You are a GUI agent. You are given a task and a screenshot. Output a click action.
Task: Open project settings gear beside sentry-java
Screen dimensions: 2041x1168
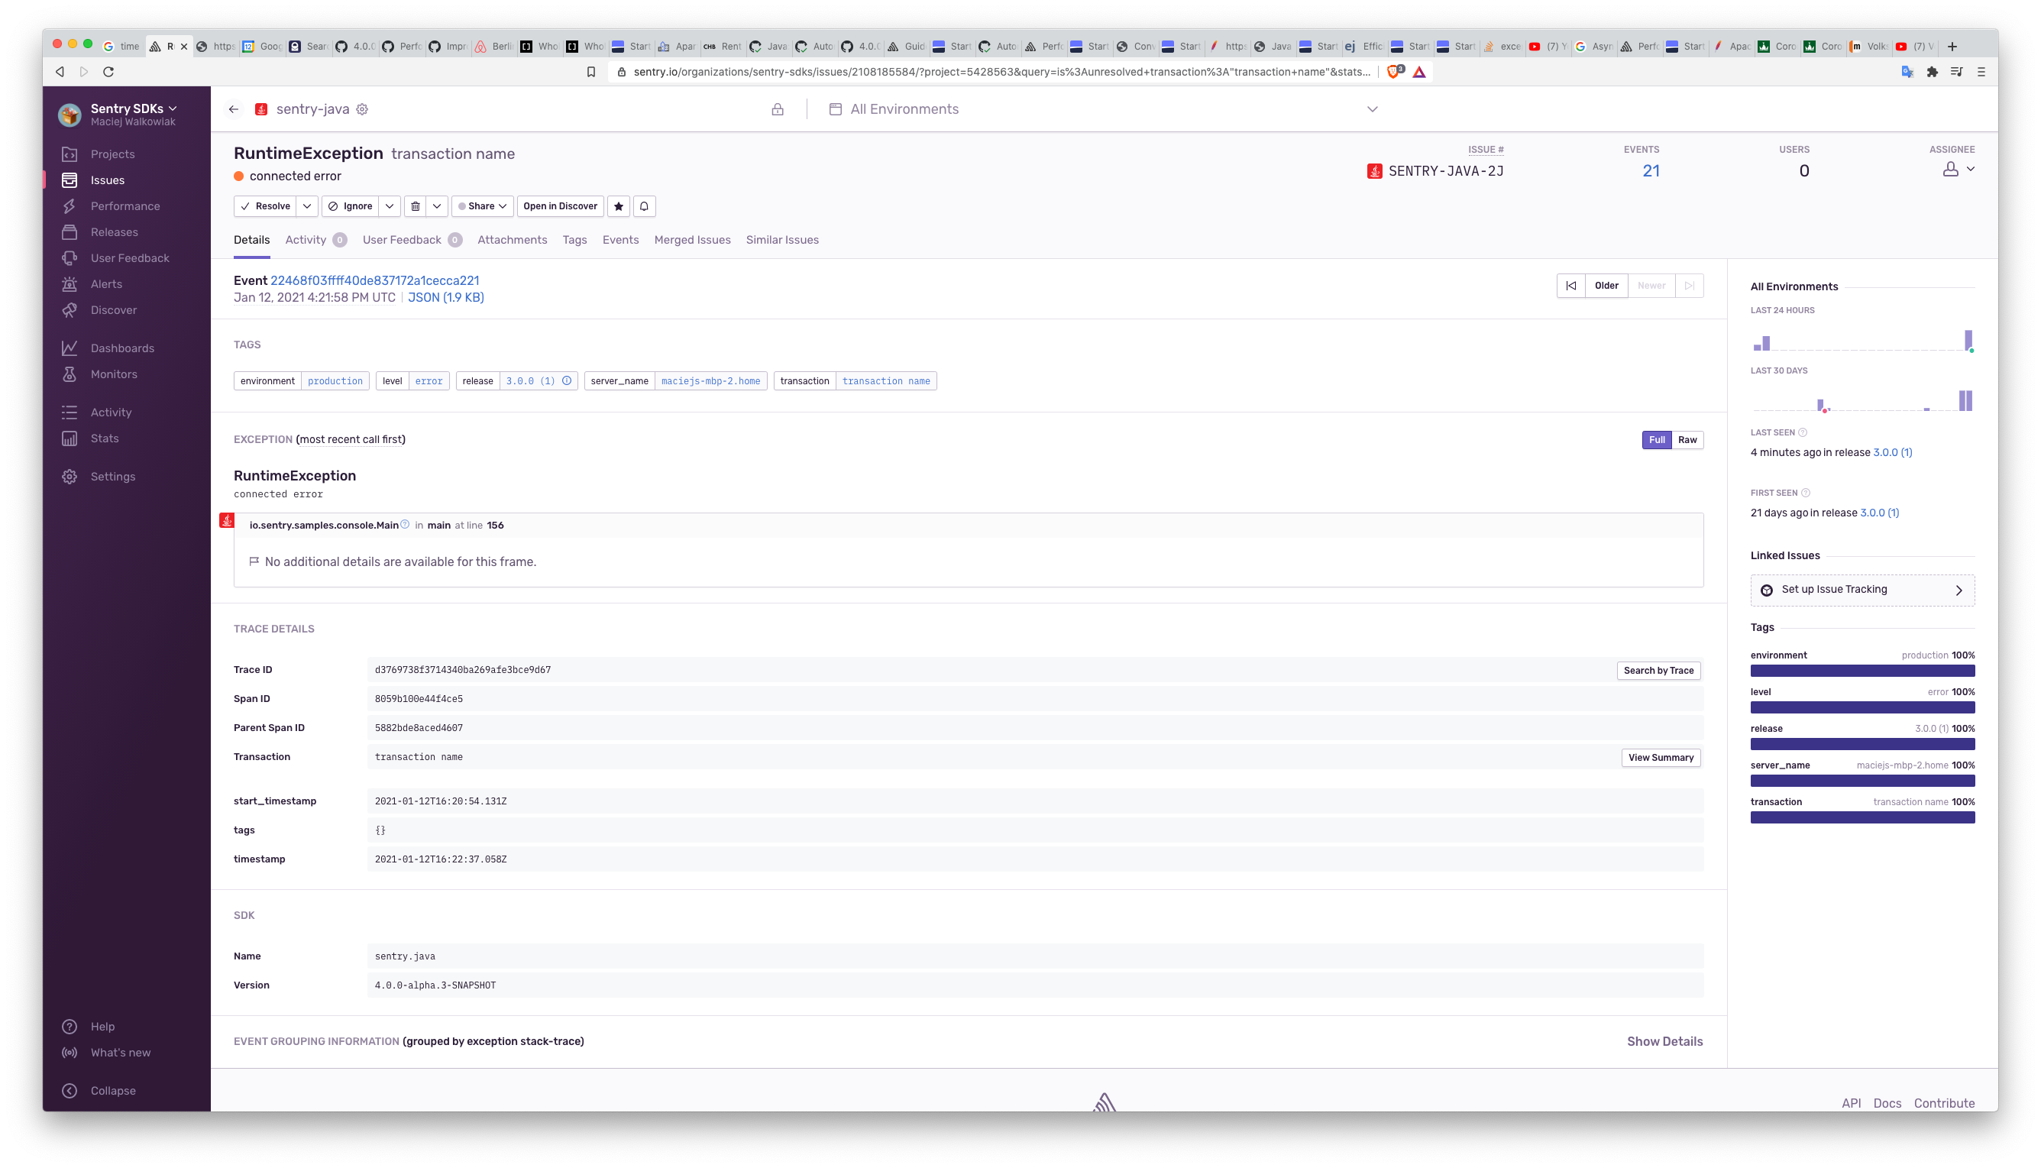tap(363, 109)
